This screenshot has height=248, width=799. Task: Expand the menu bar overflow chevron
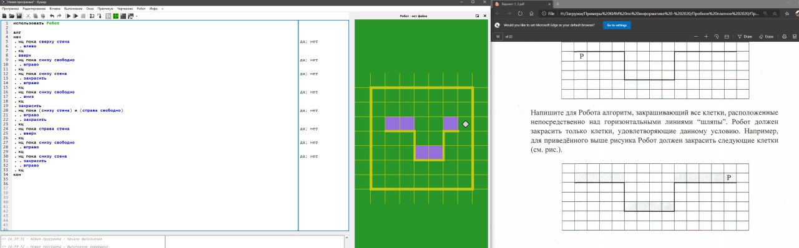(x=162, y=9)
